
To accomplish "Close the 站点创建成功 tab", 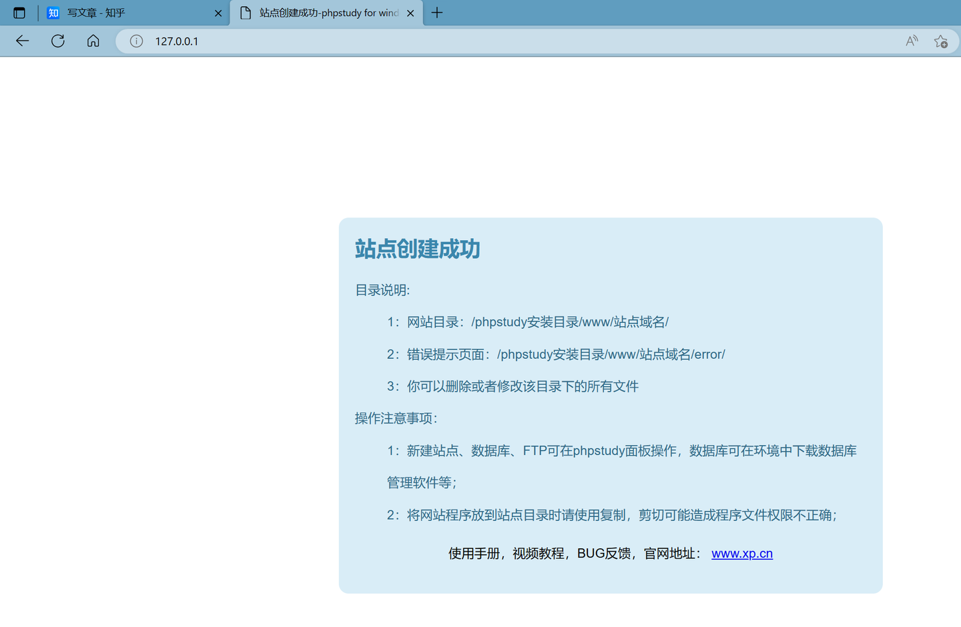I will (x=410, y=13).
